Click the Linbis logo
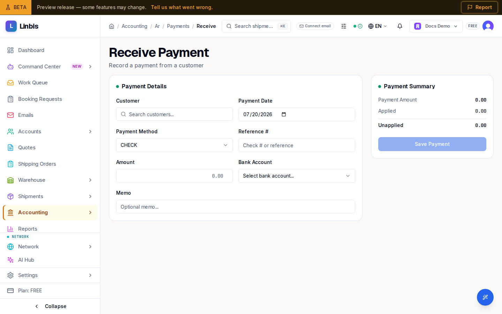The height and width of the screenshot is (314, 502). click(22, 26)
